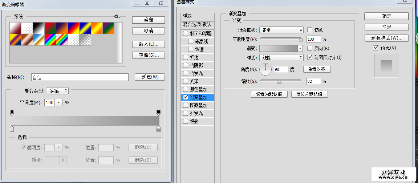Toggle the 反向 (Reverse) checkbox

(310, 48)
